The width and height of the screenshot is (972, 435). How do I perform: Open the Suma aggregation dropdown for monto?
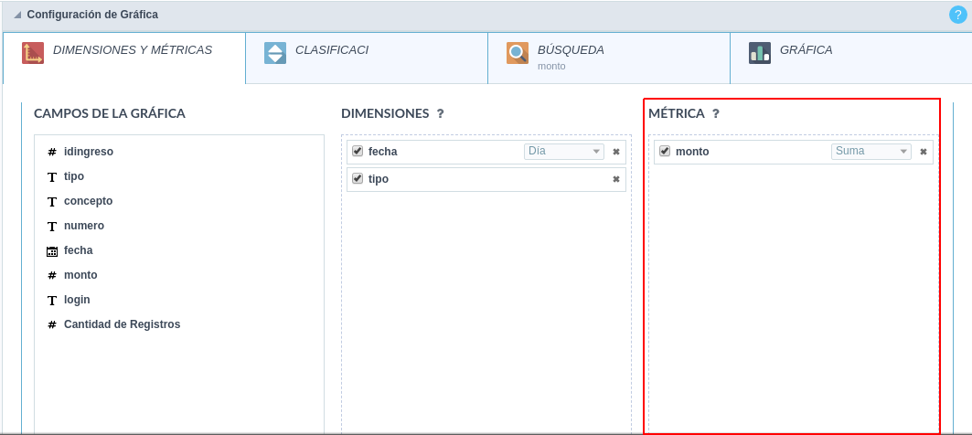[x=871, y=152]
